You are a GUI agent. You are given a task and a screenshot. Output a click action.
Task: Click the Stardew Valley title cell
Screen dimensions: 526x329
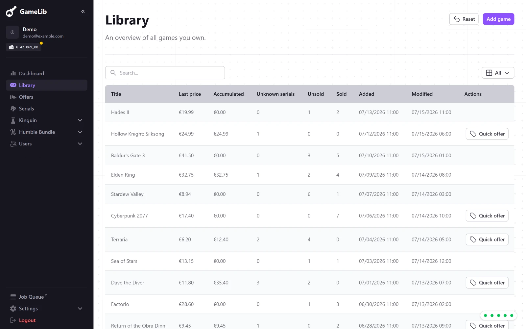tap(127, 194)
